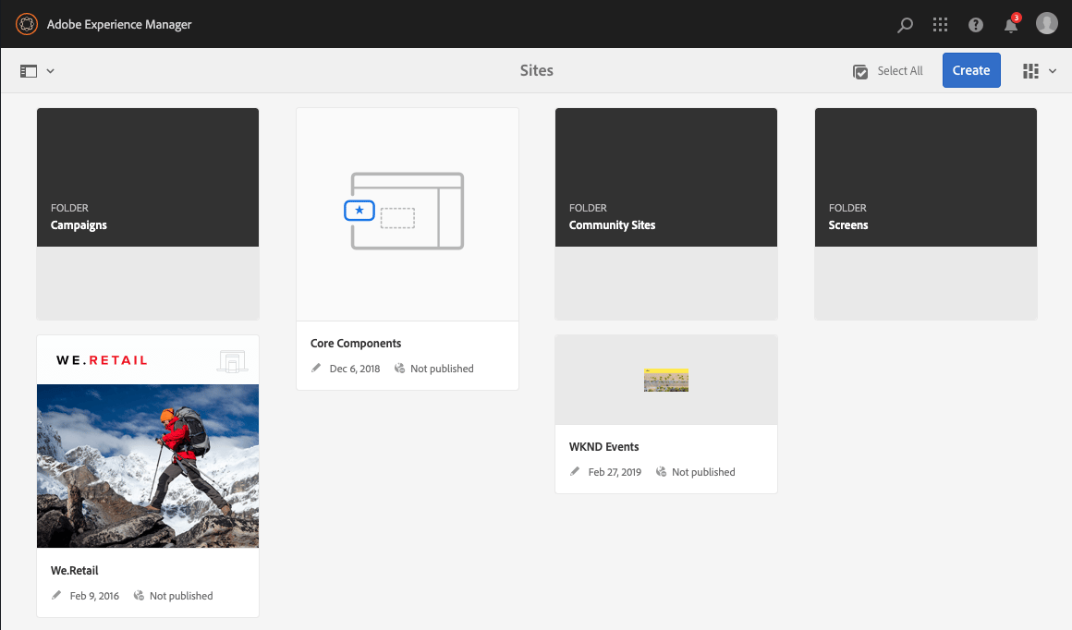Click the Not published icon on WKND Events
Viewport: 1072px width, 630px height.
click(661, 471)
